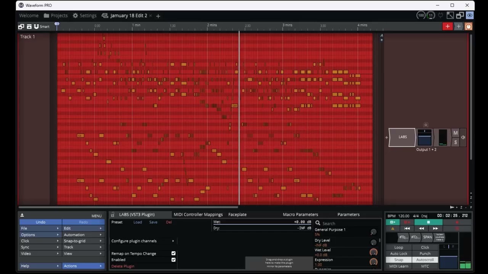Disable the Snap button
The image size is (488, 274).
point(398,260)
